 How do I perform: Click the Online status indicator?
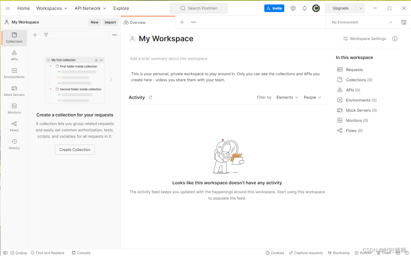19,253
